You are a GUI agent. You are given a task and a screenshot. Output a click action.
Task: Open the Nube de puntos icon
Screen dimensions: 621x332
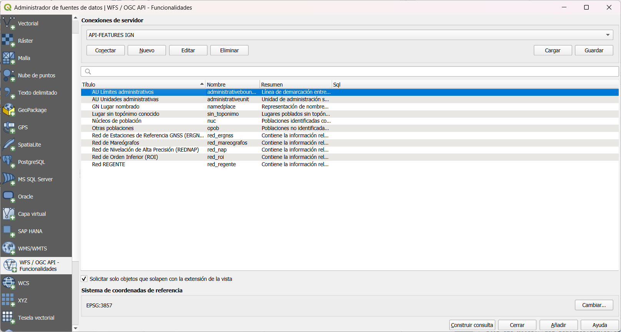click(8, 75)
